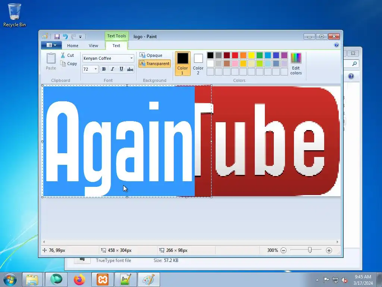Click the Text Tools contextual tab header
Viewport: 382px width, 287px height.
click(x=117, y=36)
